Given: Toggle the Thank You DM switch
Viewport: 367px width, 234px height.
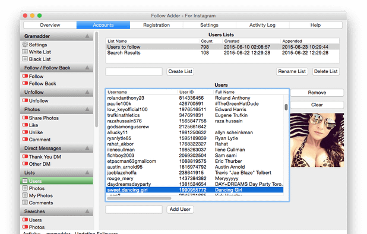Looking at the screenshot, I should pos(25,156).
